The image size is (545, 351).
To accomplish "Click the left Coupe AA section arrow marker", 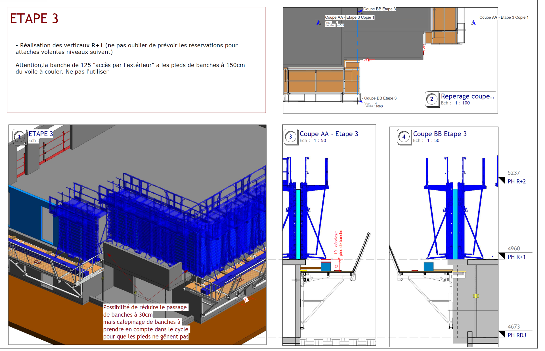I will pyautogui.click(x=319, y=23).
